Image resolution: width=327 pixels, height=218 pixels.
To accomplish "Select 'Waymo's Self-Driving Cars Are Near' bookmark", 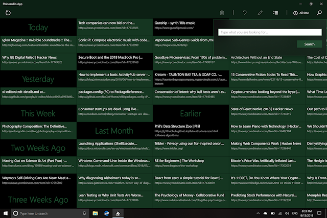I will pyautogui.click(x=38, y=182).
